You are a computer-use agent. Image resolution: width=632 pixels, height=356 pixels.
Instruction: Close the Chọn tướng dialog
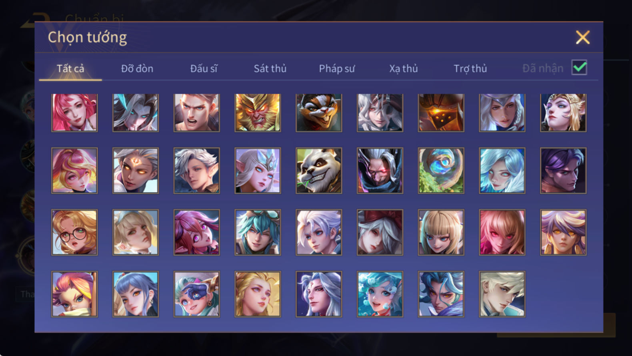coord(583,37)
